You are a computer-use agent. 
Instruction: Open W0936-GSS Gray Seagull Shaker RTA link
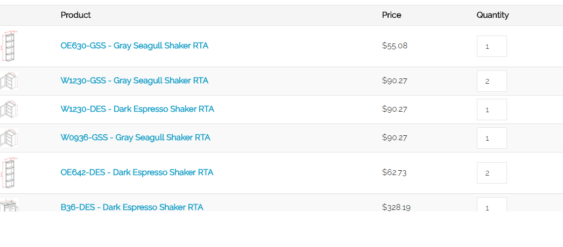coord(135,137)
